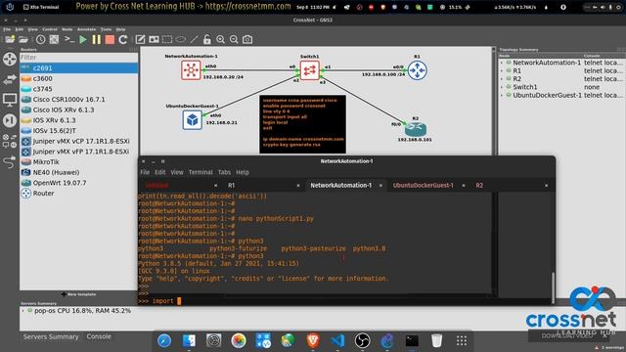Screen dimensions: 626x352
Task: Suspend all nodes with yellow pause button
Action: 97,39
